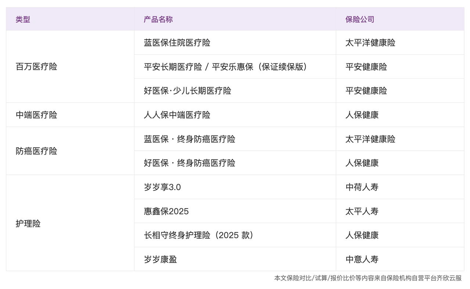Click the 类型 column header
Image resolution: width=470 pixels, height=289 pixels.
pyautogui.click(x=23, y=19)
